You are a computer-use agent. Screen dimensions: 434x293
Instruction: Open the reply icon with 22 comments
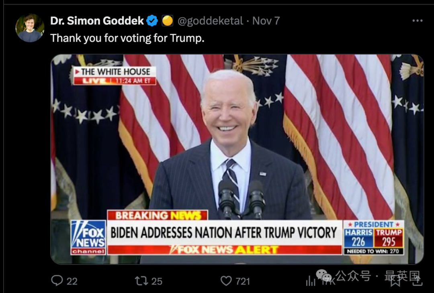click(57, 281)
